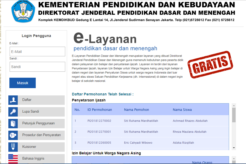Switch language via Bahasa Inggris
The image size is (246, 164).
pos(37,159)
